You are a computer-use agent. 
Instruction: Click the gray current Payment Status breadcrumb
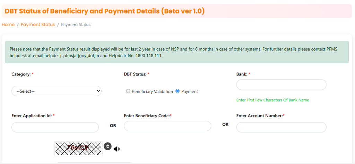76,25
